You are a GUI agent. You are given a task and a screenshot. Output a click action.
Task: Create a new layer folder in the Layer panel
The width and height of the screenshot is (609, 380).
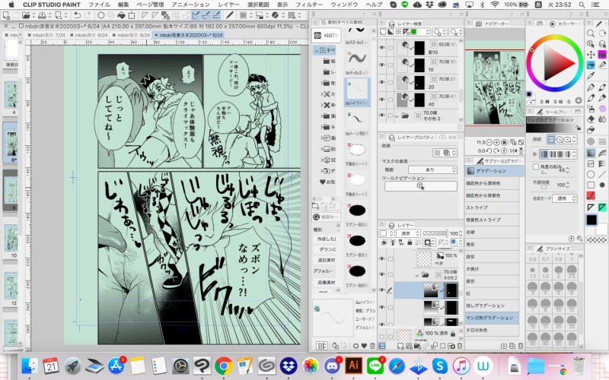point(417,346)
